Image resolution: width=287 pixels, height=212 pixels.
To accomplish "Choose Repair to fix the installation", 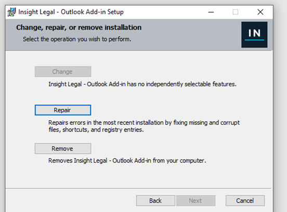I will tap(63, 110).
